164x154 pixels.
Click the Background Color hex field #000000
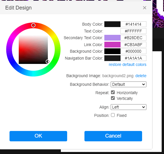click(x=133, y=51)
